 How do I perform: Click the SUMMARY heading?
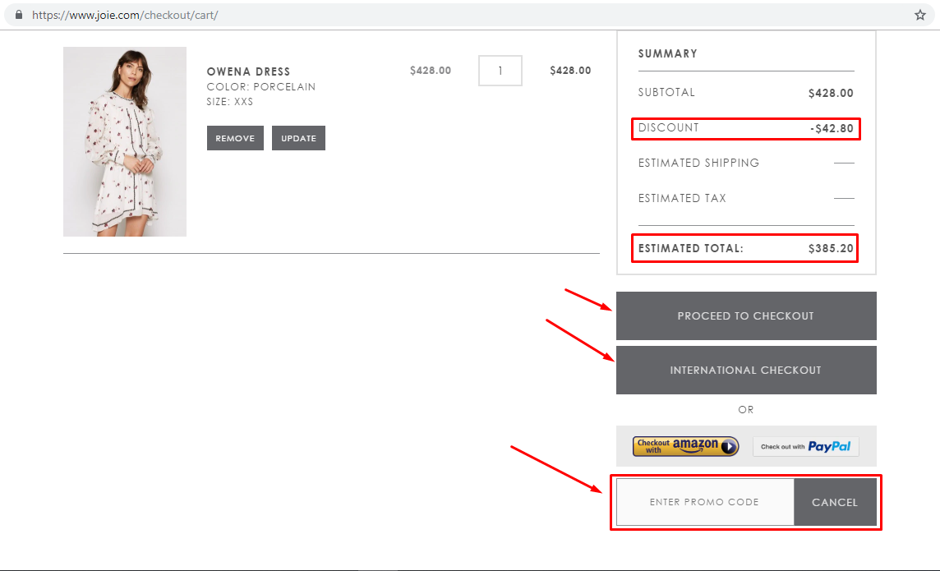(668, 54)
